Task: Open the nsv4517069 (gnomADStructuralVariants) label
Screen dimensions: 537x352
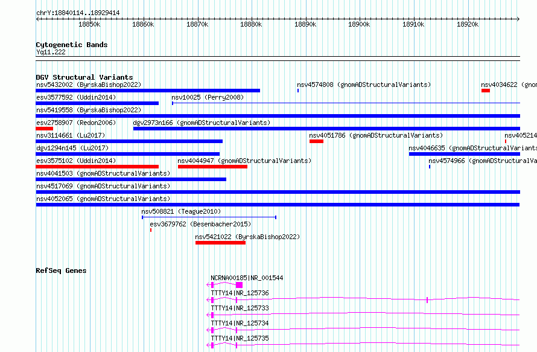Action: coord(103,186)
